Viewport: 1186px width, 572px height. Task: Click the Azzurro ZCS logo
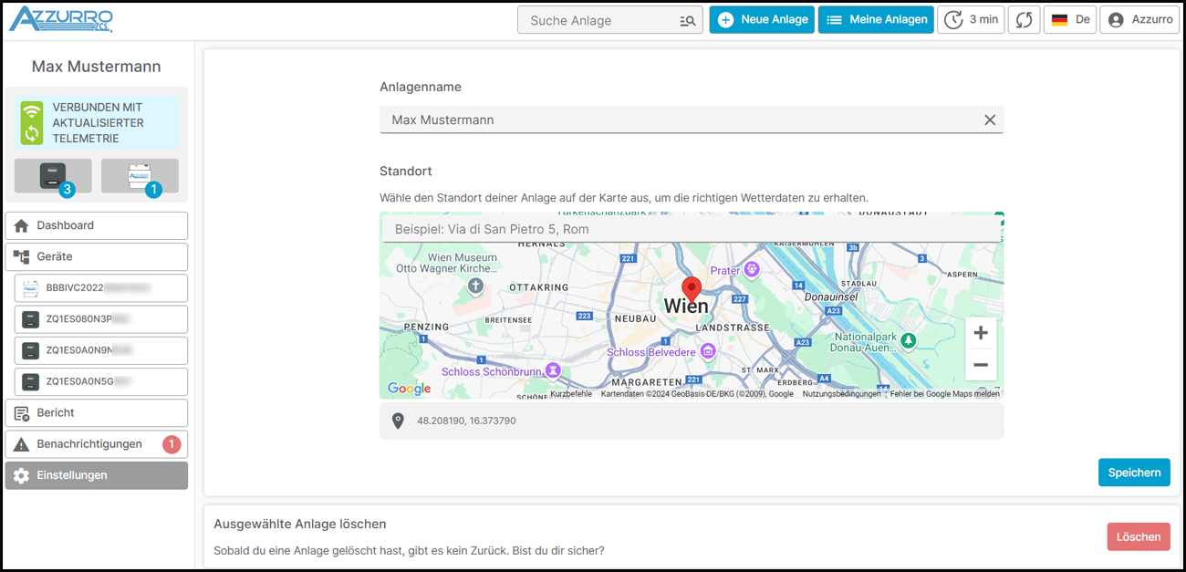[x=60, y=19]
